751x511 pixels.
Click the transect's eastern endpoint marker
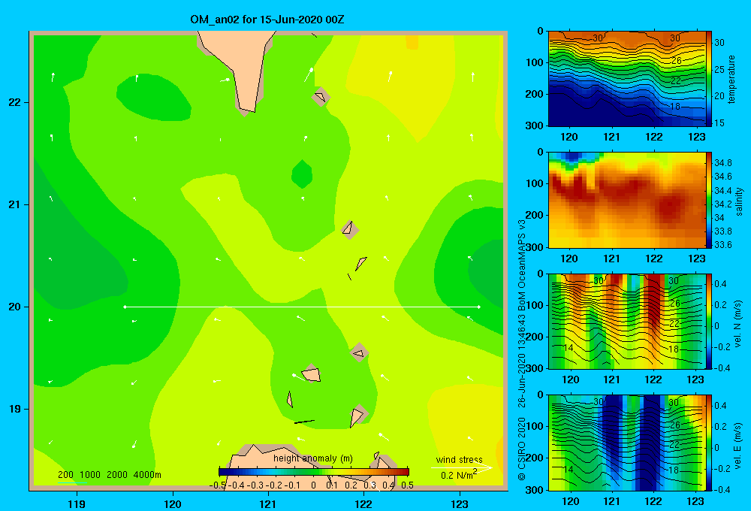point(479,307)
